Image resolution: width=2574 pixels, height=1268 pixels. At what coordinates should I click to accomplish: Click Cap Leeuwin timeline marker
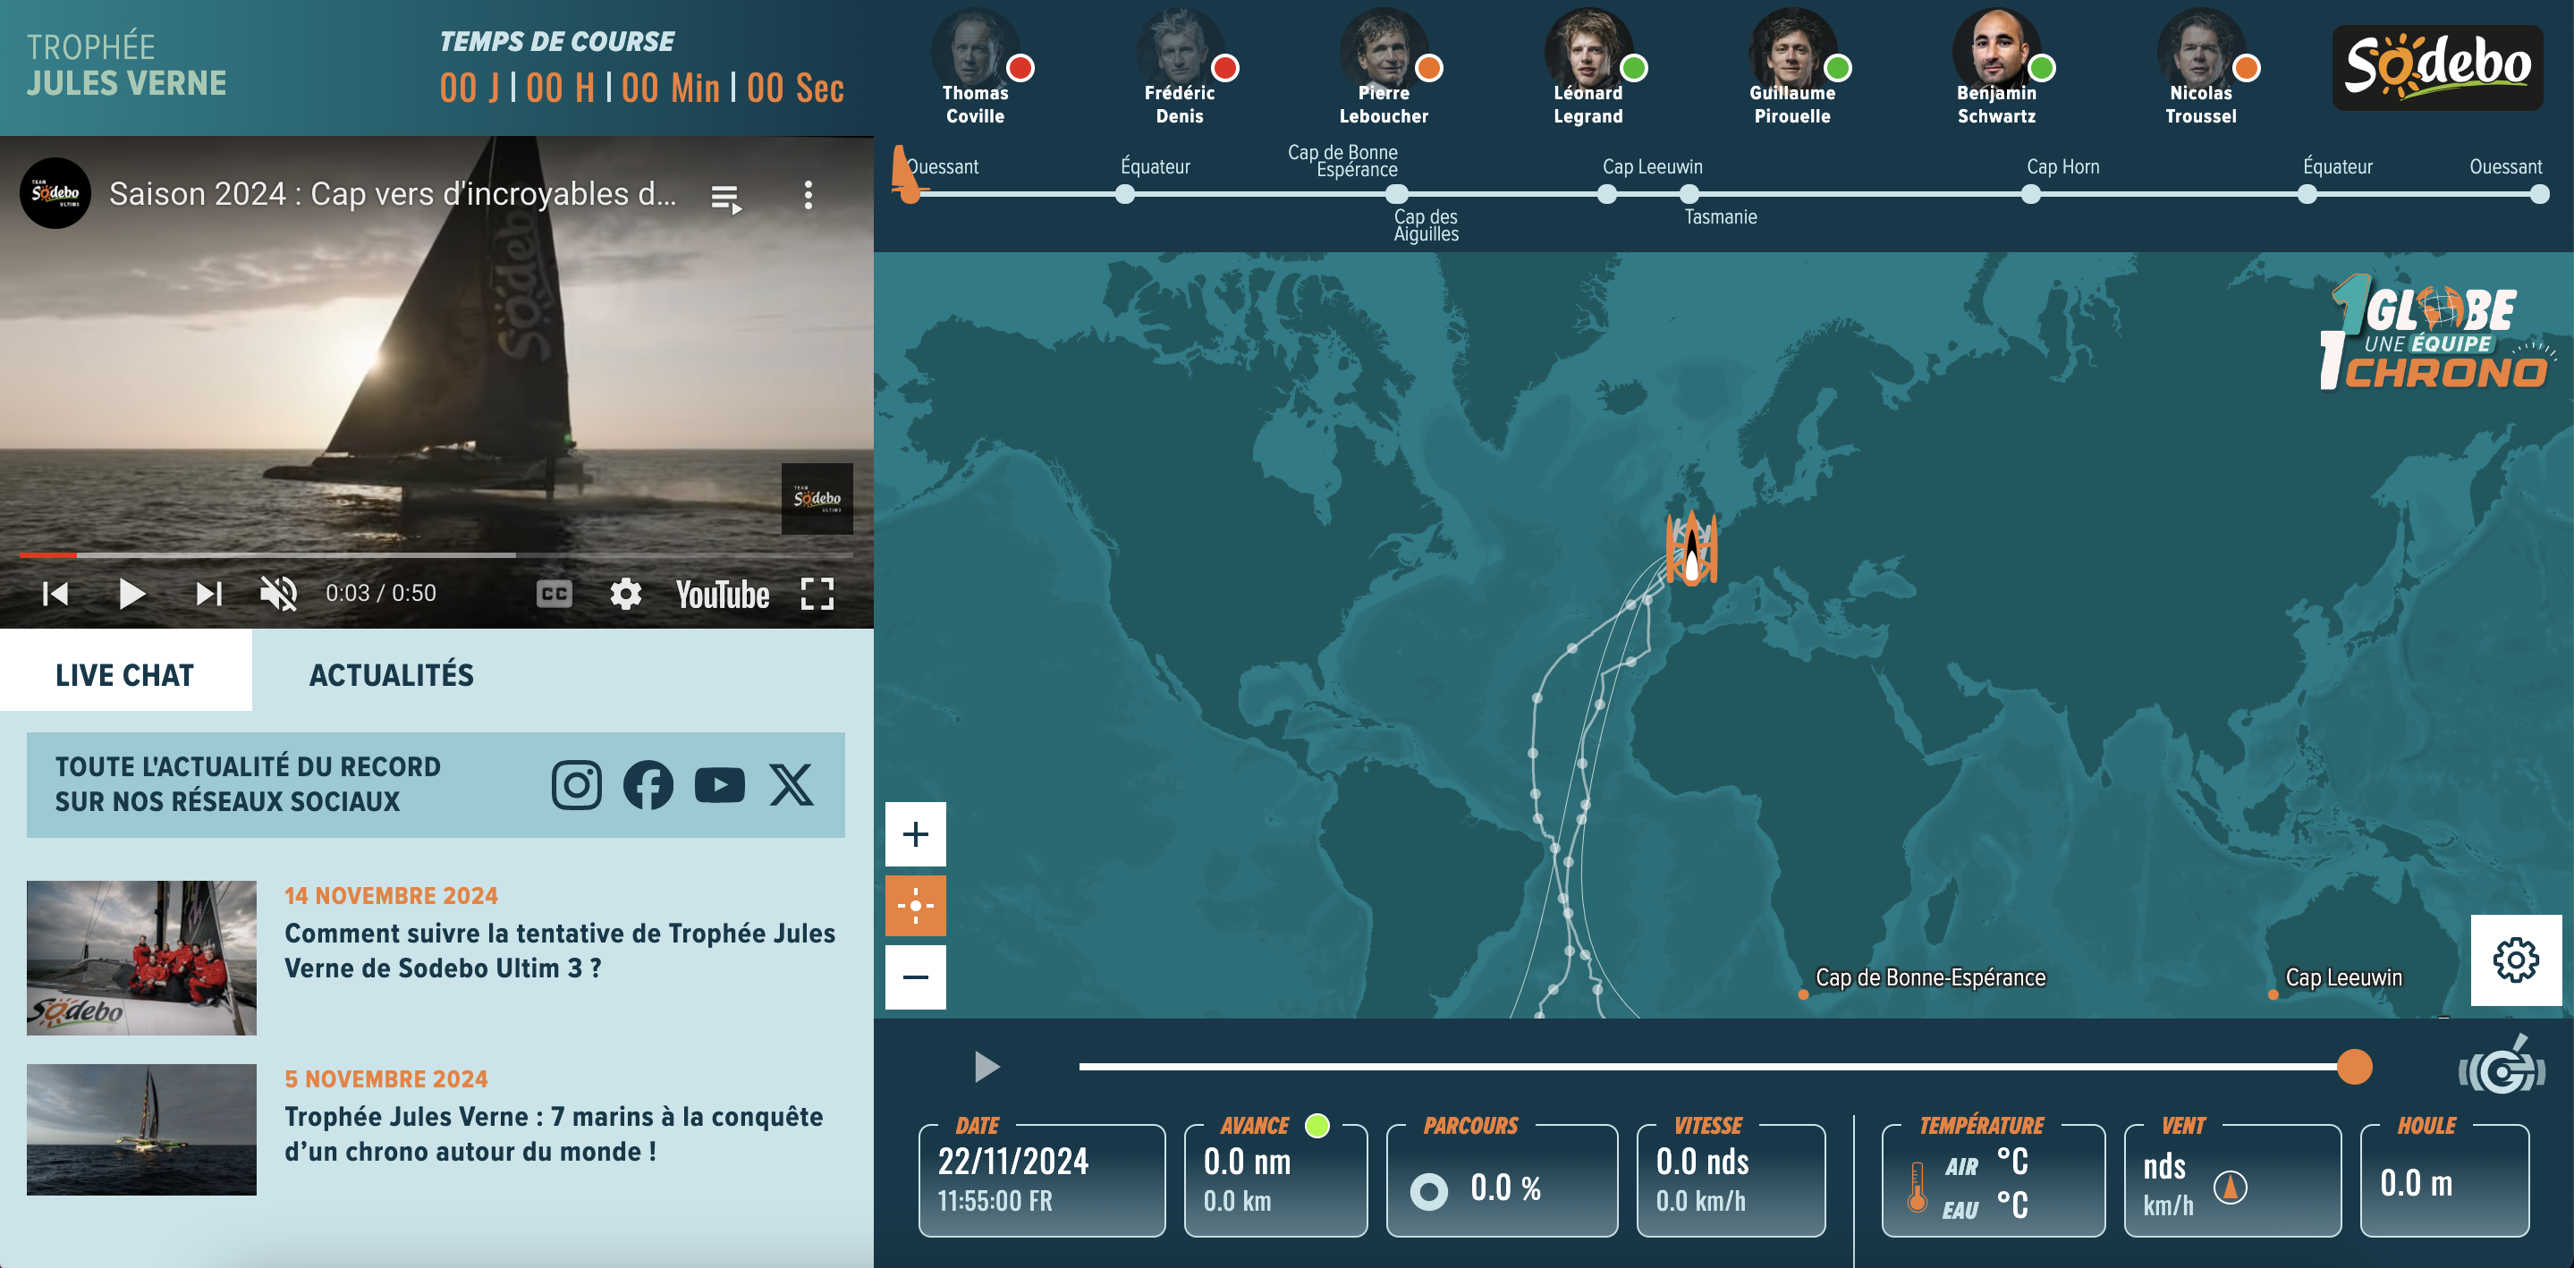pos(1607,195)
